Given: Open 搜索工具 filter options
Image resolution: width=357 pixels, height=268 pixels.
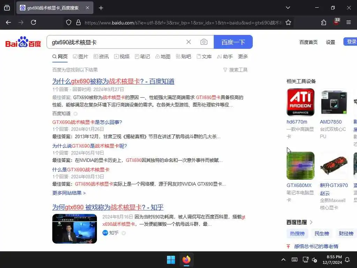Looking at the screenshot, I should point(235,70).
